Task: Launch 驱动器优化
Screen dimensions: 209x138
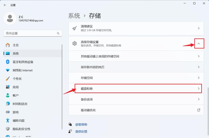Action: coord(136,110)
